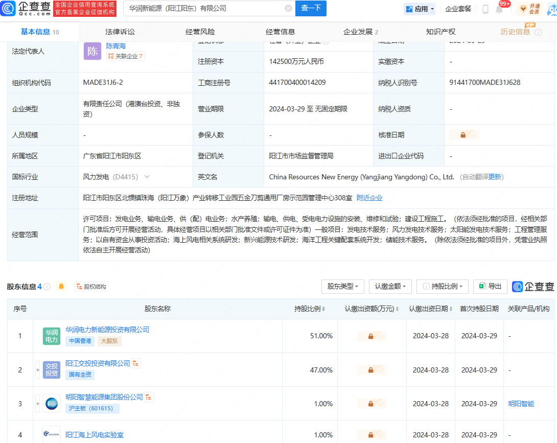Export shareholders with the 导出 button

(x=490, y=286)
